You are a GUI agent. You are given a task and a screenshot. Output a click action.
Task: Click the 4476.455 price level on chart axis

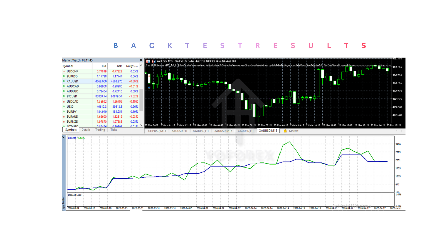coord(397,67)
